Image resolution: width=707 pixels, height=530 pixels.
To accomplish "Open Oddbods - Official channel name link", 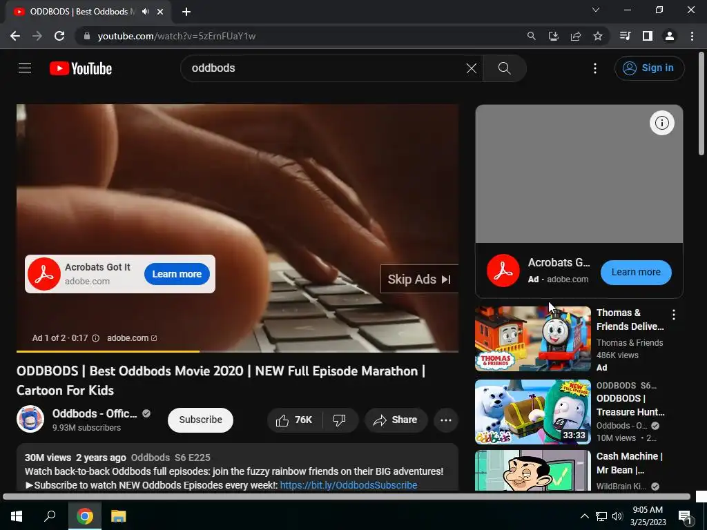I will click(x=95, y=413).
